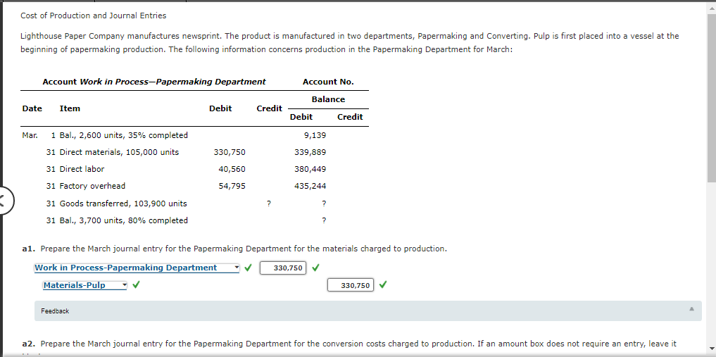The height and width of the screenshot is (357, 716).
Task: Click the 'Date' column header
Action: [x=32, y=108]
